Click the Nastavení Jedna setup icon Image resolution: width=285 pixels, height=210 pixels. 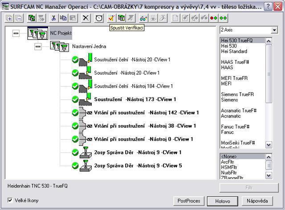coord(60,47)
